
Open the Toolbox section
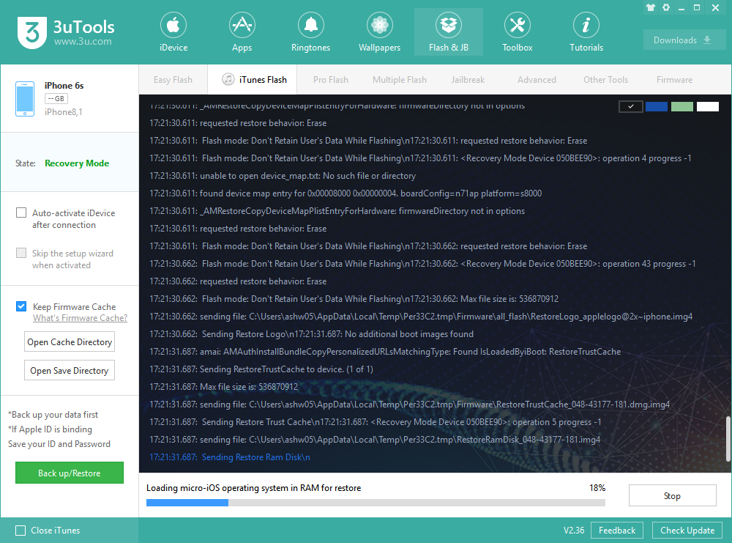pyautogui.click(x=517, y=32)
